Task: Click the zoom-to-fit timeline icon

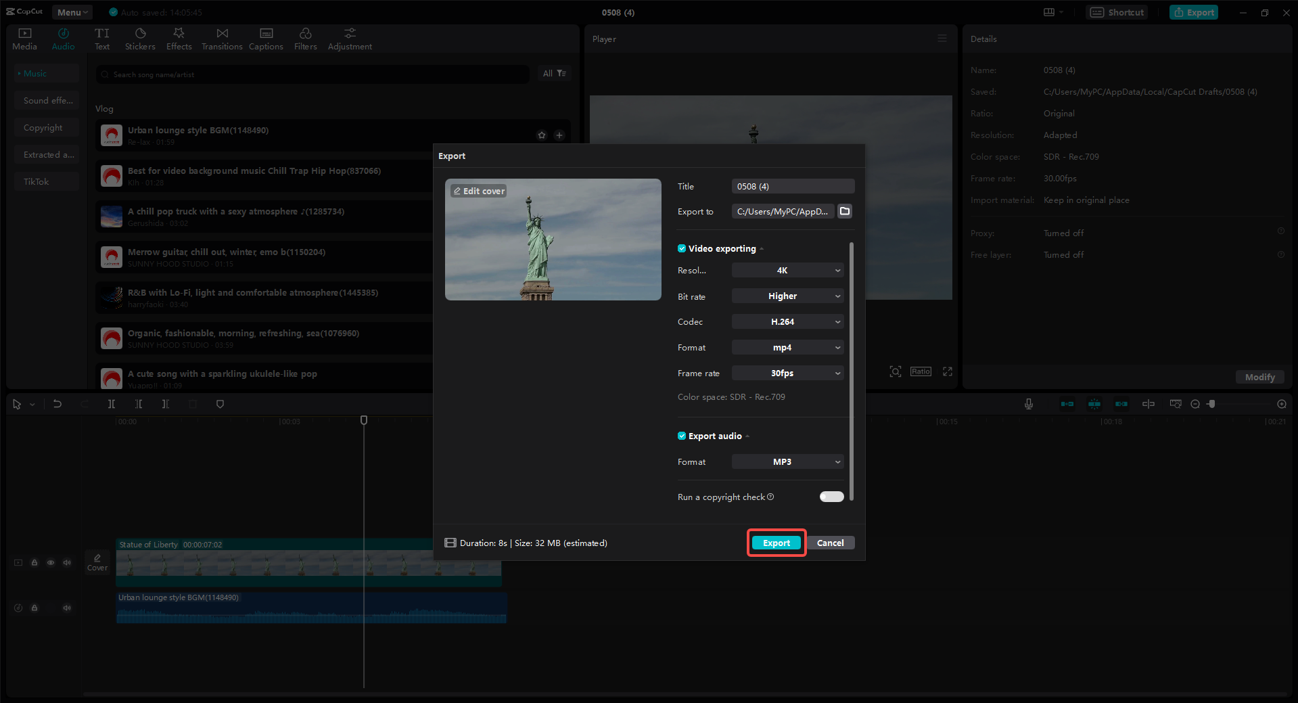Action: (1176, 404)
